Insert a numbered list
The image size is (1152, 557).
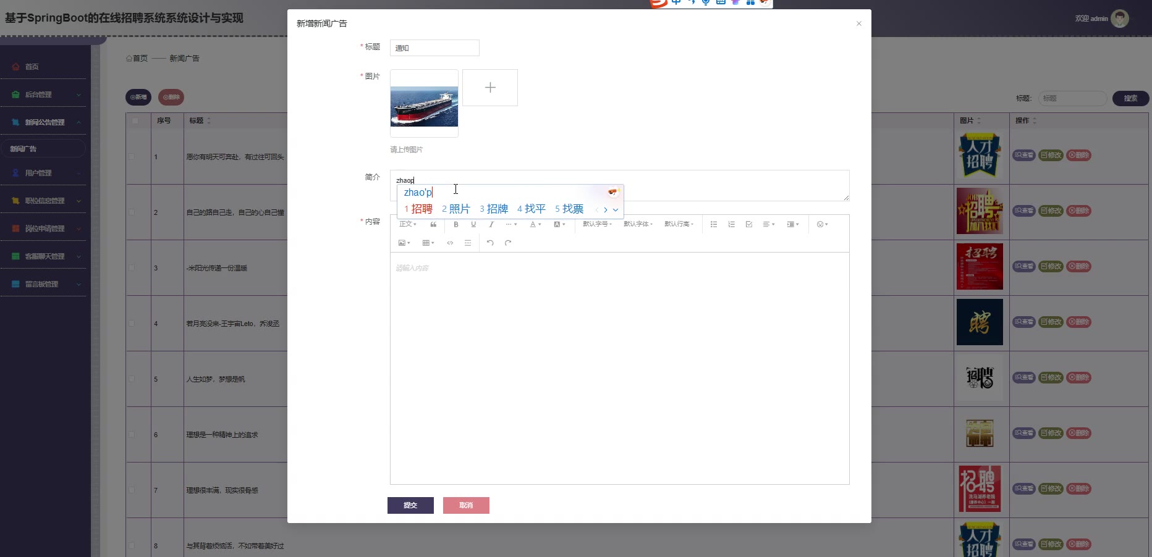(731, 224)
